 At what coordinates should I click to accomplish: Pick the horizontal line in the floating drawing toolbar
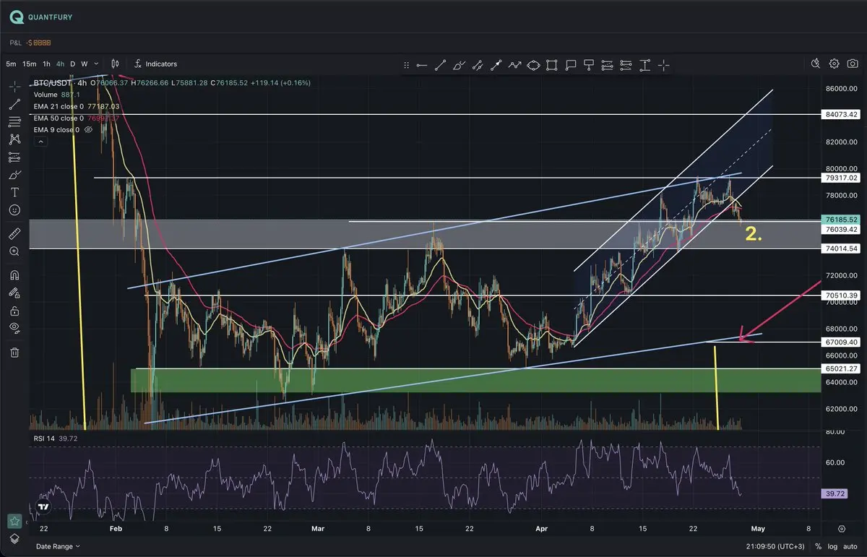click(x=421, y=65)
